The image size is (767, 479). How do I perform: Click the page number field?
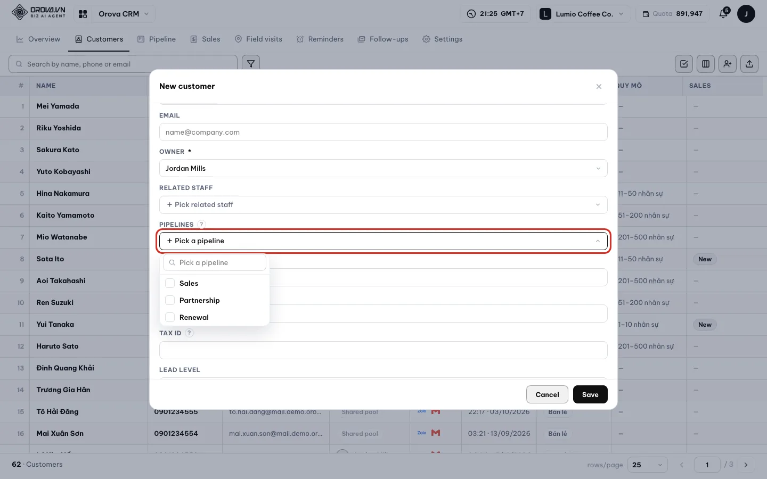point(707,465)
